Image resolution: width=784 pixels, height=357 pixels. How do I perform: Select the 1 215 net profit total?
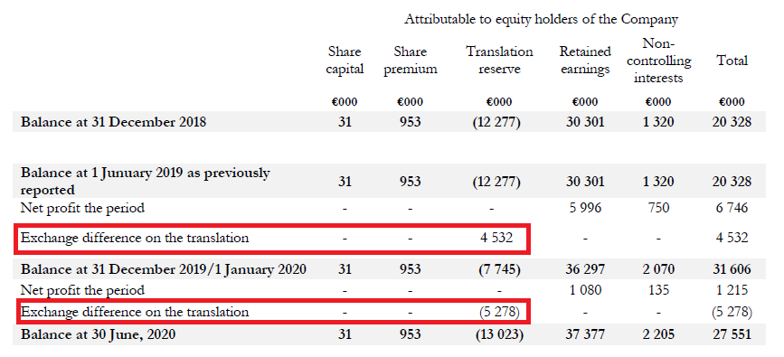click(x=732, y=290)
